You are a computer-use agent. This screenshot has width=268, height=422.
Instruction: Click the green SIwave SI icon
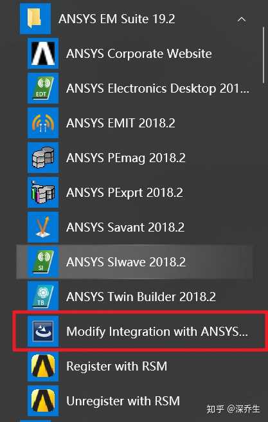click(43, 262)
